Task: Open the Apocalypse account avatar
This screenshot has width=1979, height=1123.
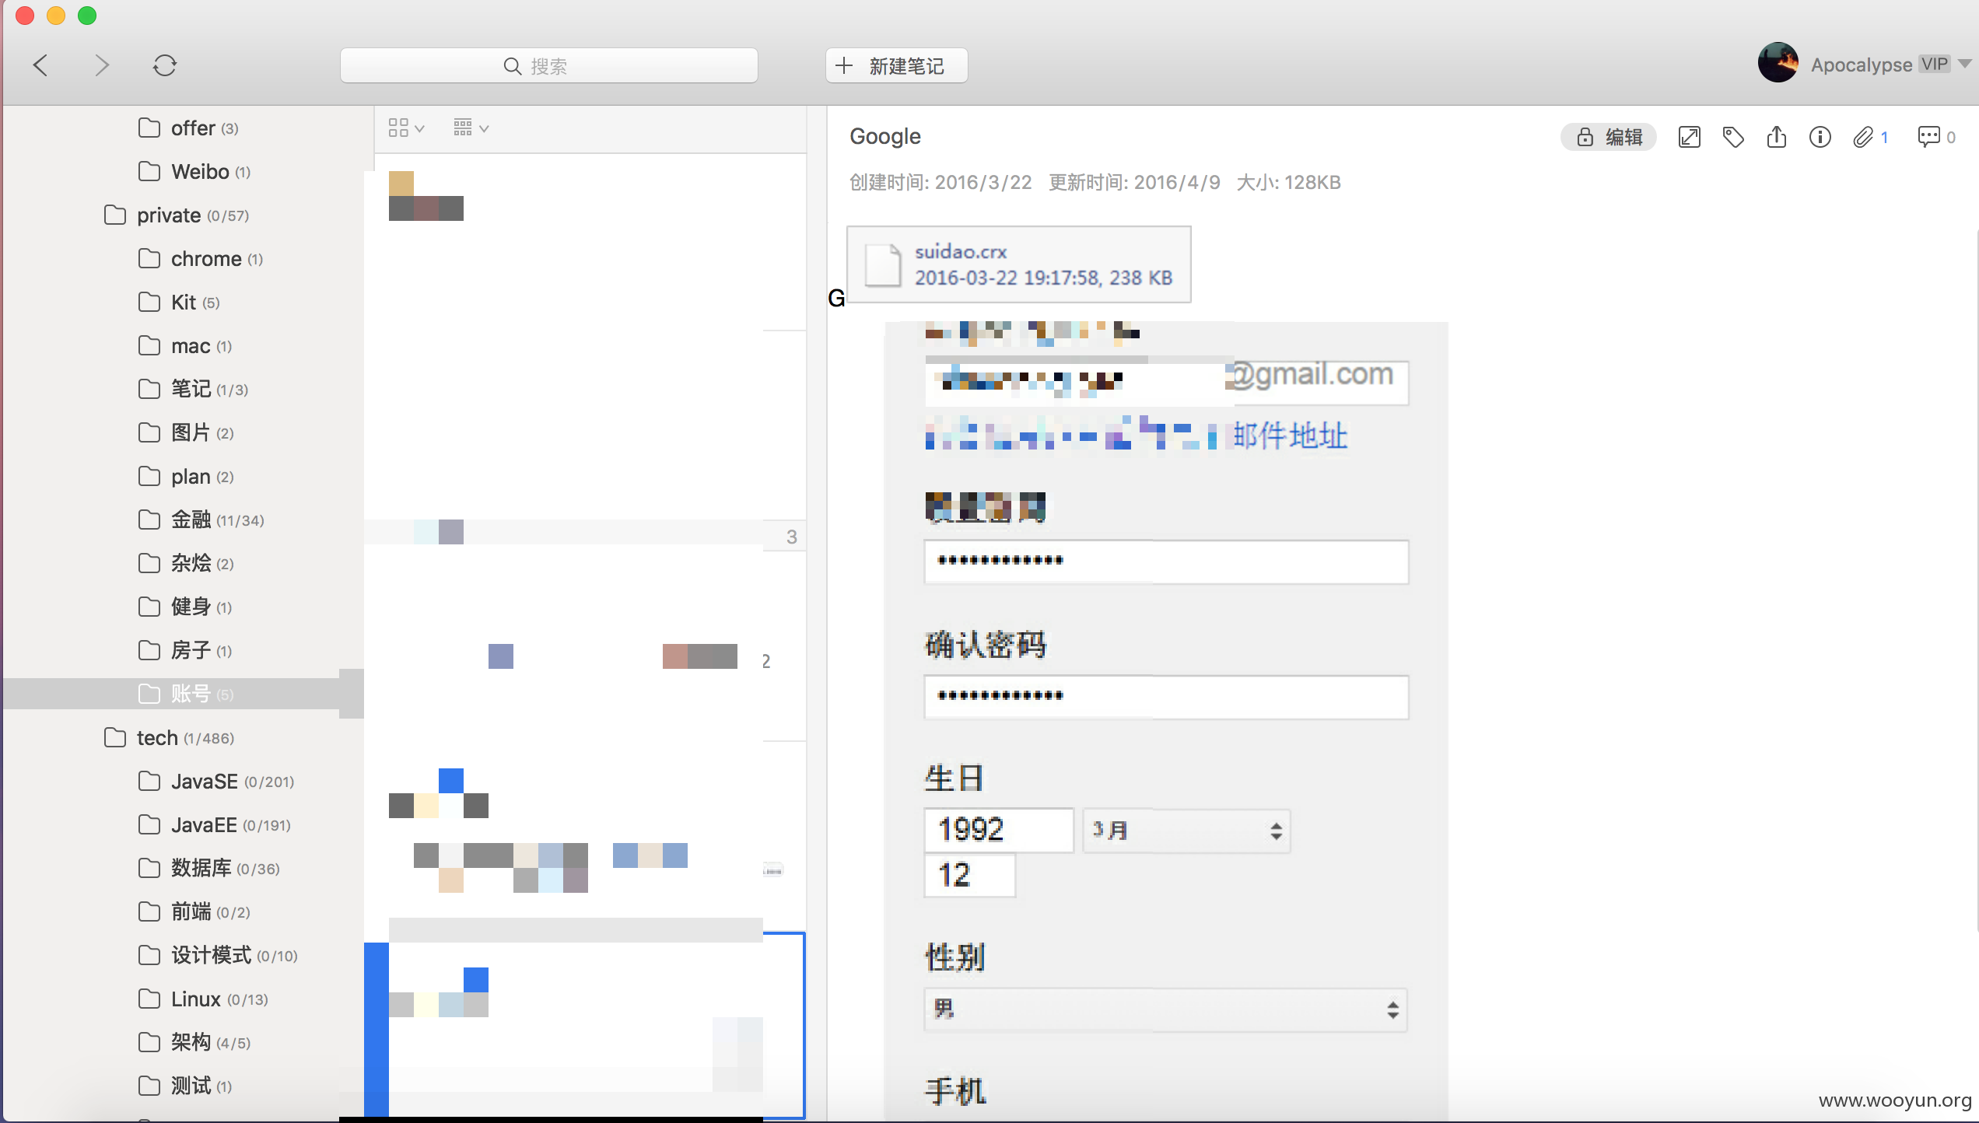Action: tap(1778, 62)
